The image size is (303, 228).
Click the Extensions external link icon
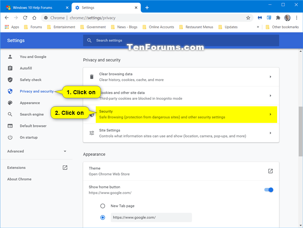65,167
